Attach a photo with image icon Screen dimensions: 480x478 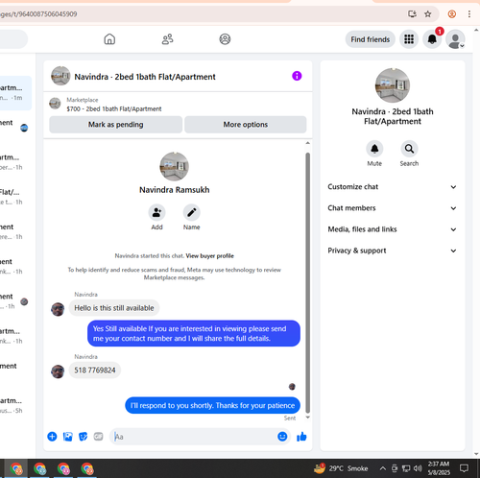coord(67,437)
